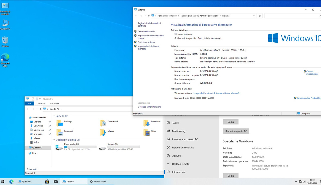Select Rete in the navigation pane
The image size is (321, 185).
coord(32,153)
